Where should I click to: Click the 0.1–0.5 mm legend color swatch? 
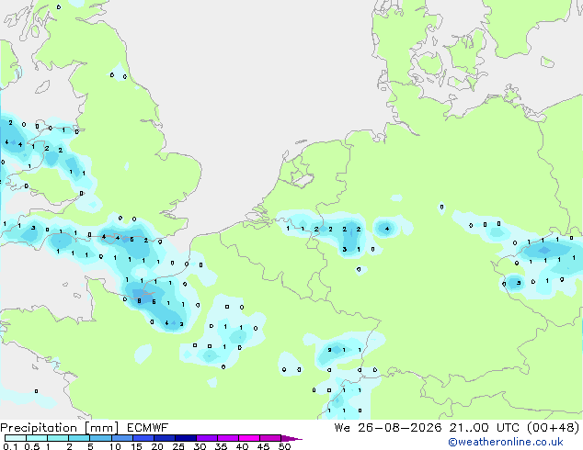pos(16,438)
